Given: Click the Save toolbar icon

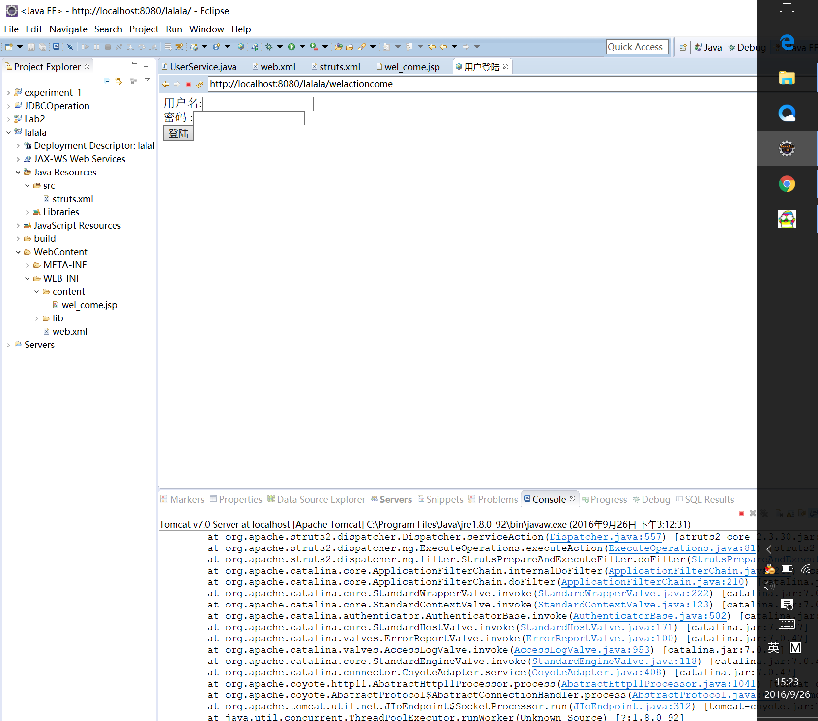Looking at the screenshot, I should (31, 47).
